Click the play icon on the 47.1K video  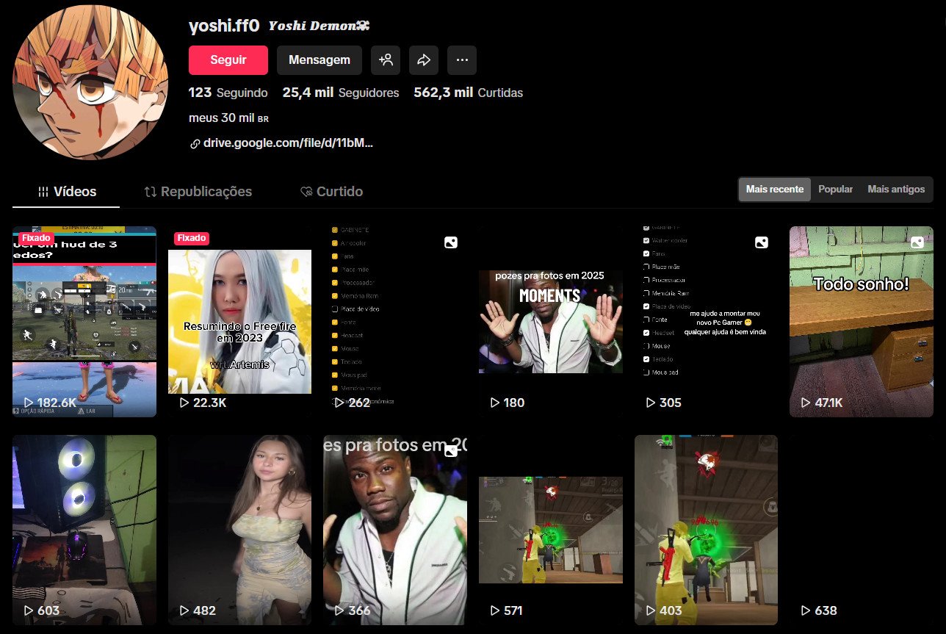click(806, 403)
